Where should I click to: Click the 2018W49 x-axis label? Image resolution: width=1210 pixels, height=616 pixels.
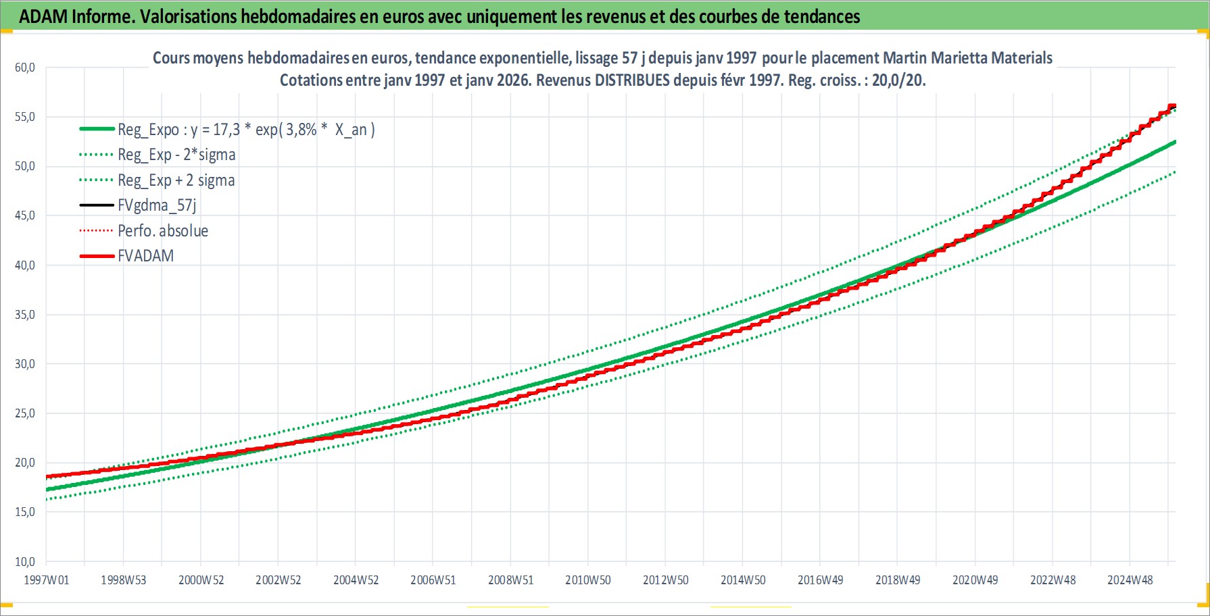click(x=898, y=580)
